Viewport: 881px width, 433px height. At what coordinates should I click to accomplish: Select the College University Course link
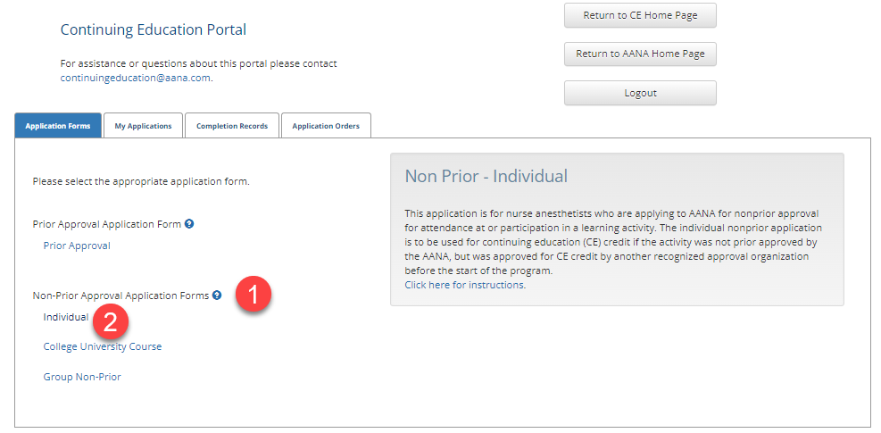tap(103, 346)
